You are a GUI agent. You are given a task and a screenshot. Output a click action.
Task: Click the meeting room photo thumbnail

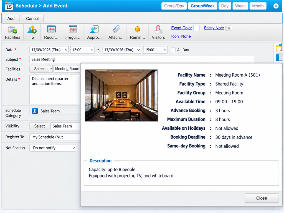point(121,96)
